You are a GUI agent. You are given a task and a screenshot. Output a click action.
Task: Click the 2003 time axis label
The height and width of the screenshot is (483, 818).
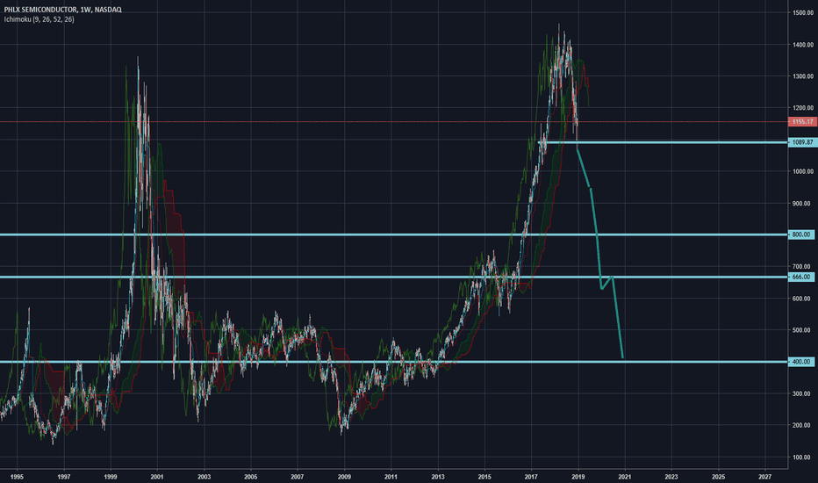(x=204, y=477)
